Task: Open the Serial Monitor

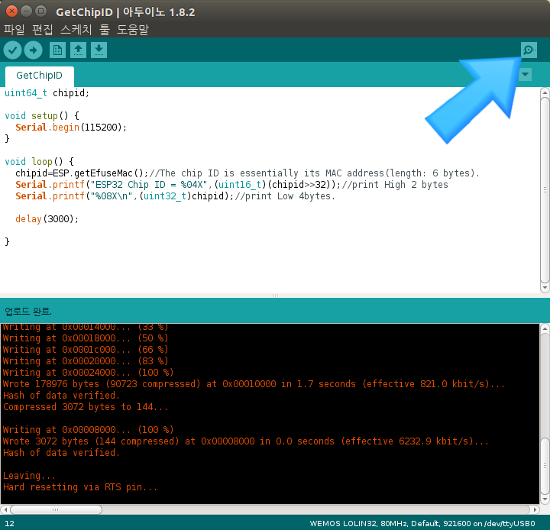Action: (529, 50)
